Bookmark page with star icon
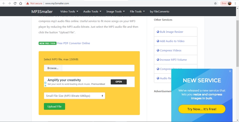This screenshot has width=239, height=122. click(x=215, y=3)
